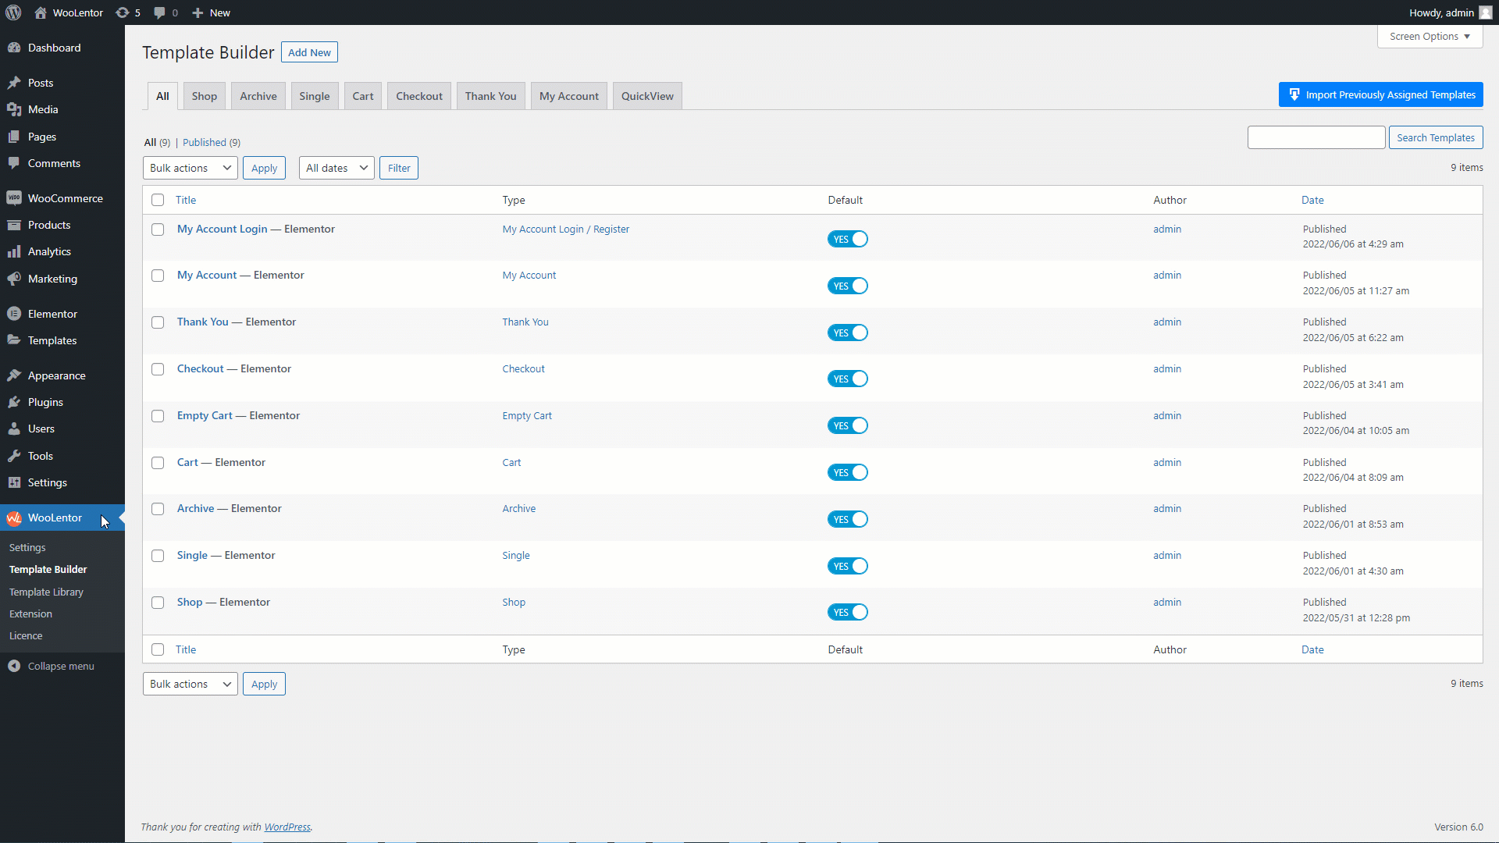
Task: Disable default toggle for Thank You template
Action: click(x=848, y=333)
